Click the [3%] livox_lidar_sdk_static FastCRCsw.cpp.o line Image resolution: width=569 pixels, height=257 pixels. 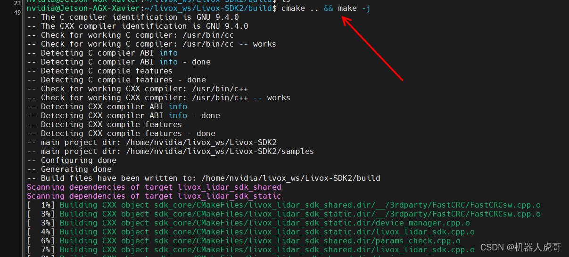pos(284,214)
